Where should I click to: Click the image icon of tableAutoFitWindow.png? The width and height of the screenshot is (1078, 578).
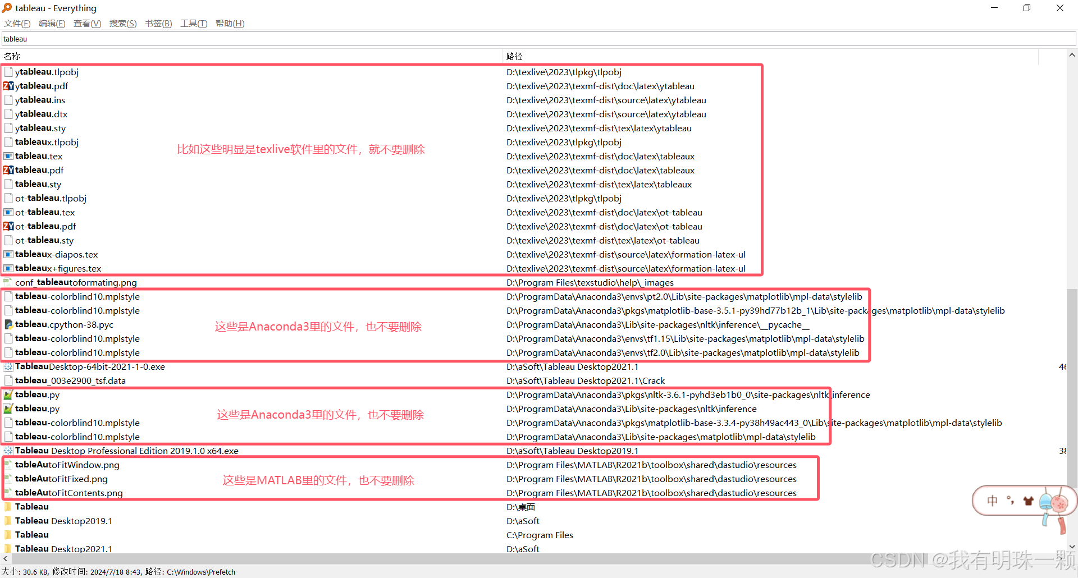[8, 465]
